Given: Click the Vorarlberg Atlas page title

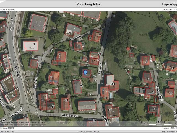Looking at the screenshot, I should [x=88, y=4].
